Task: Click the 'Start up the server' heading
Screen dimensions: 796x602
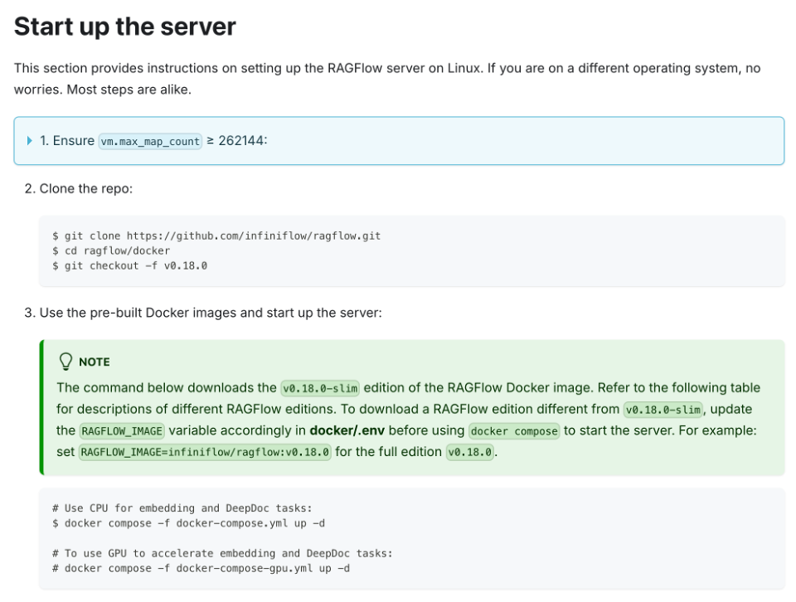Action: click(x=125, y=27)
